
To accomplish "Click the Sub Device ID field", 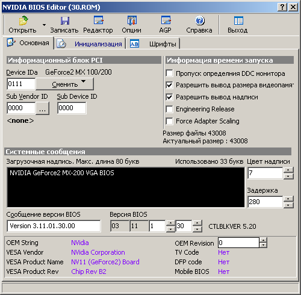I will 72,108.
